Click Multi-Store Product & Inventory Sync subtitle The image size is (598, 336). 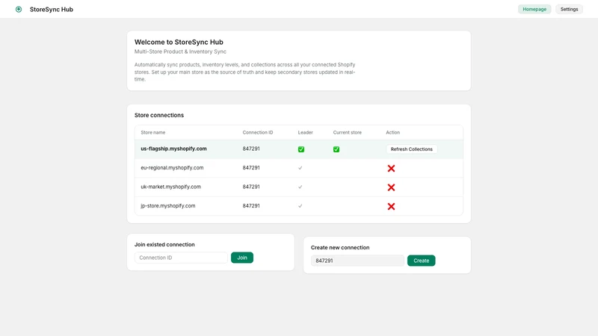pos(180,52)
